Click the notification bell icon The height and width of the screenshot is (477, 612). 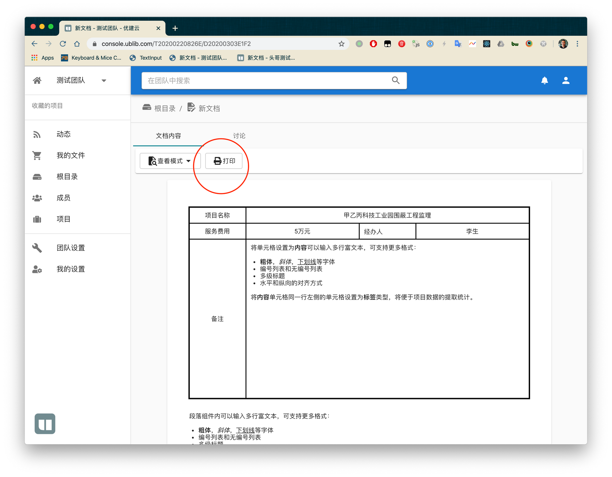pyautogui.click(x=544, y=80)
